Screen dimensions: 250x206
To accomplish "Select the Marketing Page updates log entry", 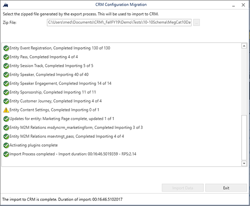I will pos(59,119).
